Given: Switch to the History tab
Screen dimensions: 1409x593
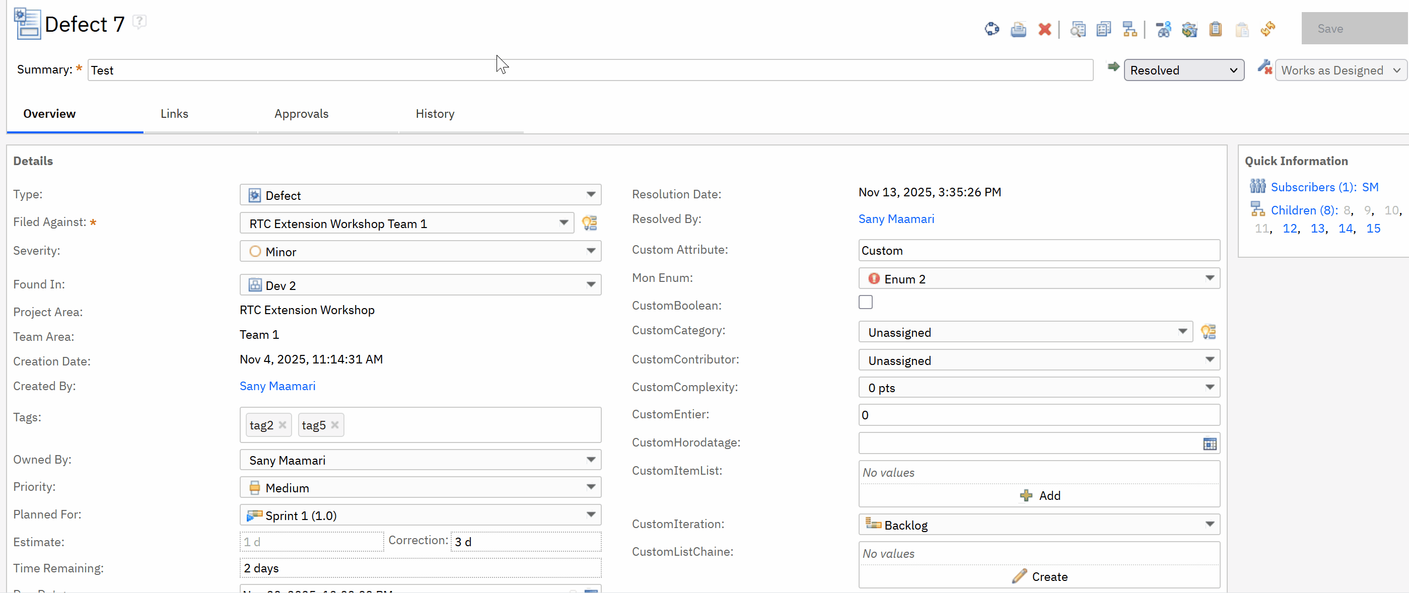Looking at the screenshot, I should (434, 114).
